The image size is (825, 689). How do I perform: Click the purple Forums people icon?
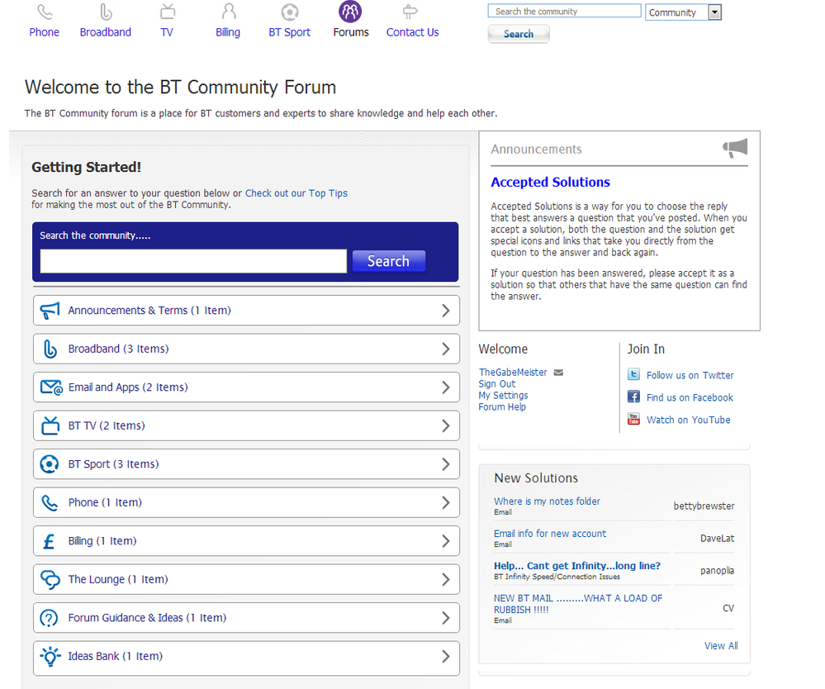click(350, 12)
